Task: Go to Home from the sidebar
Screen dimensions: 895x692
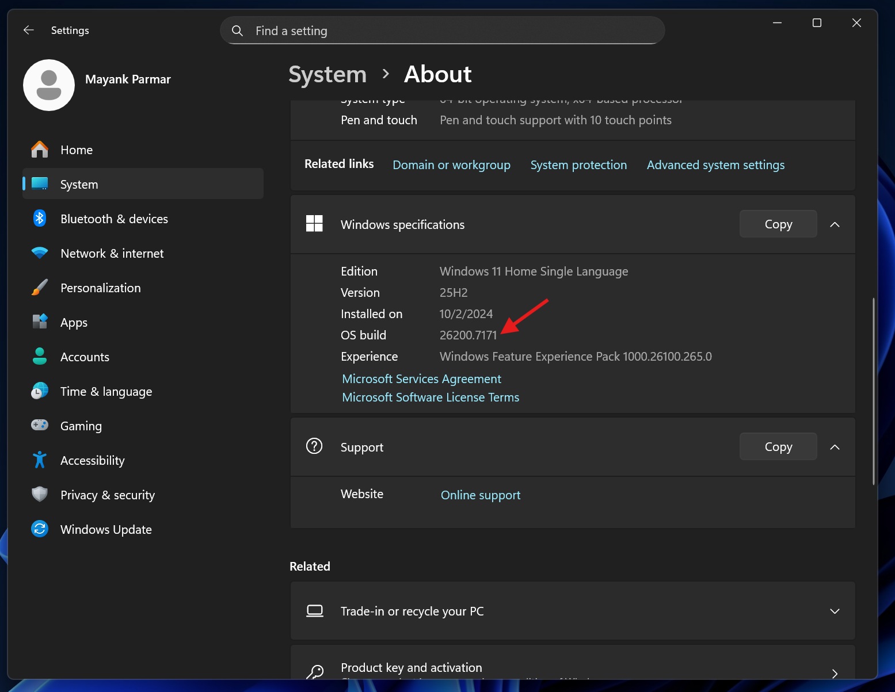Action: [76, 150]
